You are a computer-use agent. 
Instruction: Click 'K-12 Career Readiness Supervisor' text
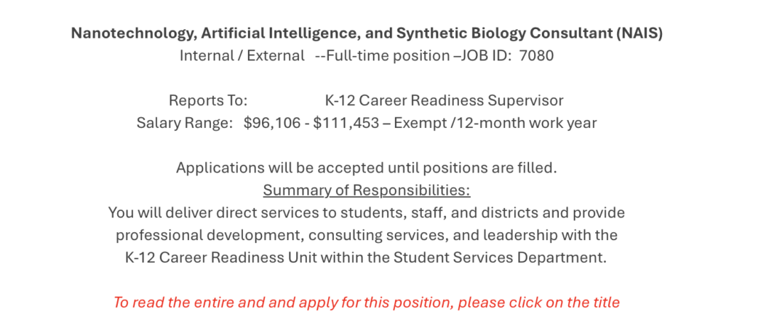click(444, 100)
